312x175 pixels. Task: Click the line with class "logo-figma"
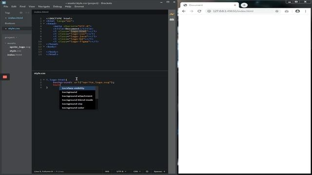coord(76,41)
